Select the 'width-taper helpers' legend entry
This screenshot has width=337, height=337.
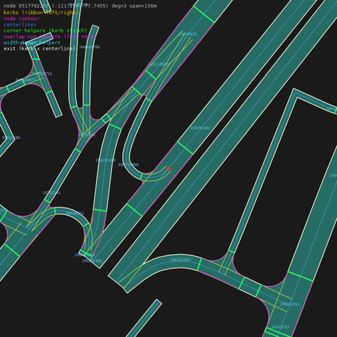32,42
